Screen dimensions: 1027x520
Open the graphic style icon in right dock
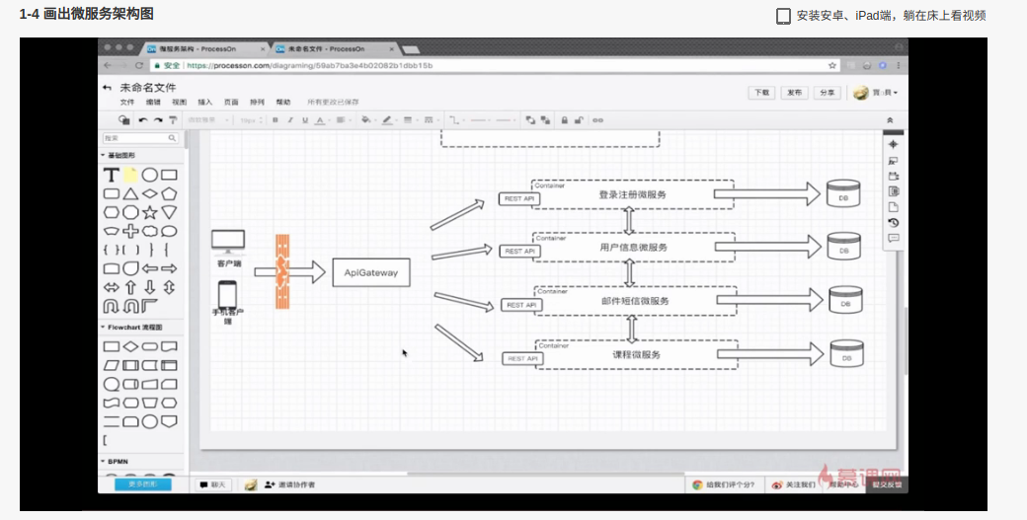[x=894, y=160]
